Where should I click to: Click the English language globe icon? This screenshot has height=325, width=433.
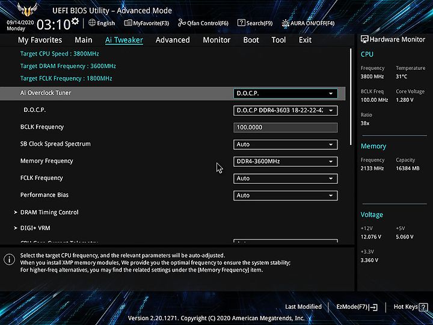92,23
